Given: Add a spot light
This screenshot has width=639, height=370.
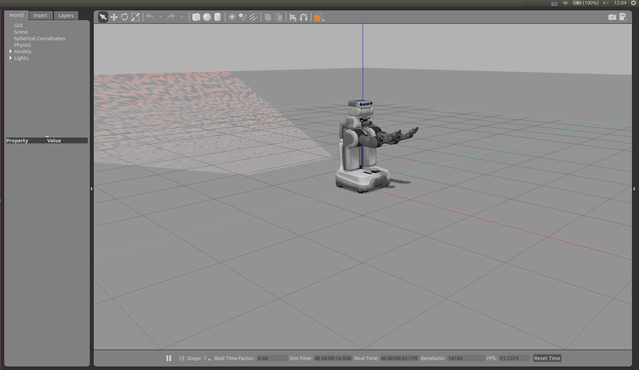Looking at the screenshot, I should coord(243,17).
